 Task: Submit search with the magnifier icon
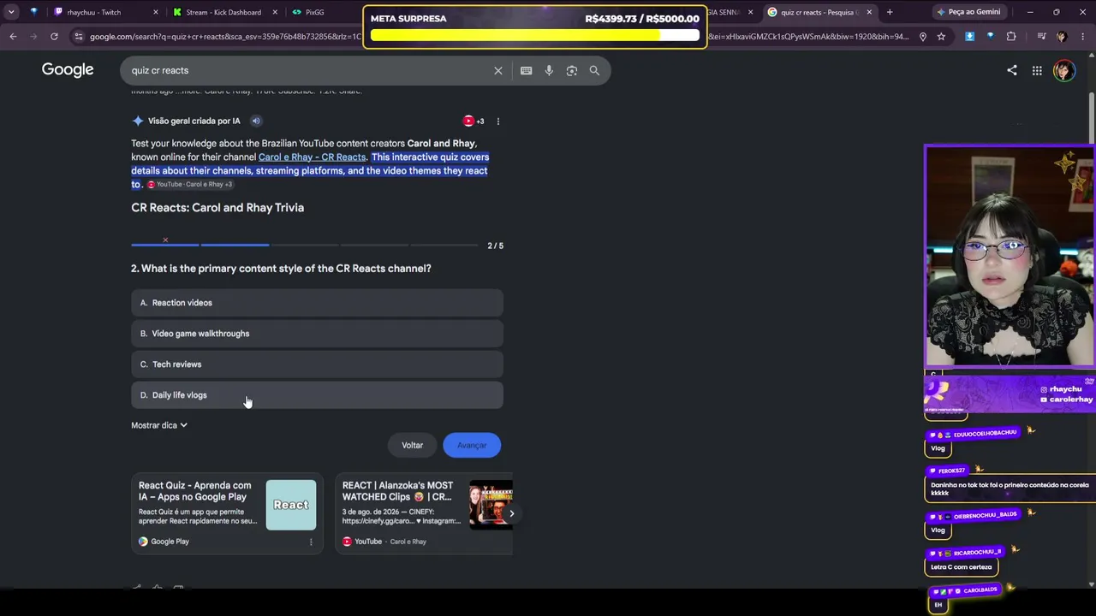[x=594, y=70]
